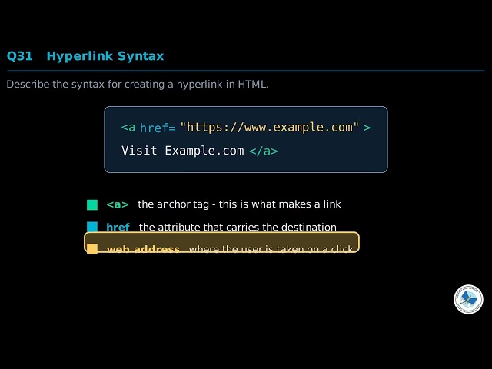Click the blue 'href' legend label
The height and width of the screenshot is (369, 492).
pyautogui.click(x=118, y=227)
